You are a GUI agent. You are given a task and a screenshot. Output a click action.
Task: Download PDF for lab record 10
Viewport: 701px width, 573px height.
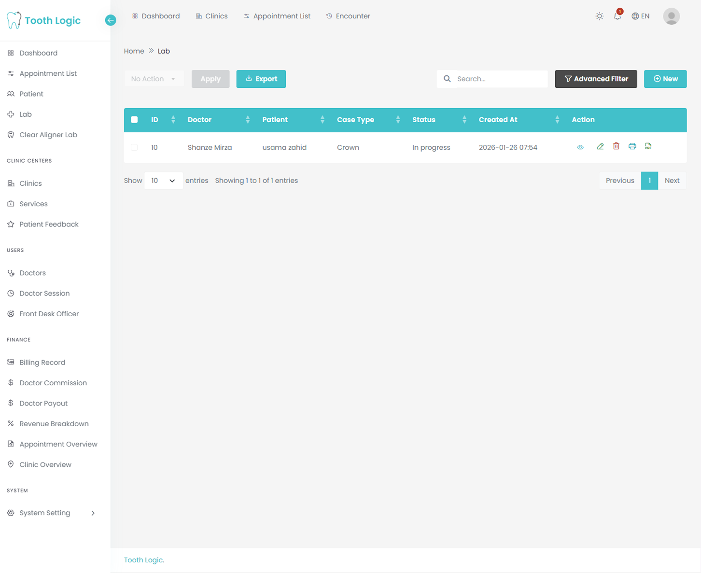[x=648, y=146]
